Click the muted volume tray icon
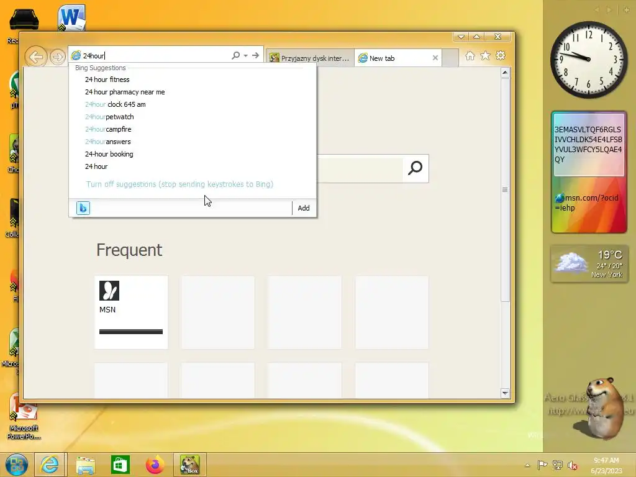 coord(572,465)
